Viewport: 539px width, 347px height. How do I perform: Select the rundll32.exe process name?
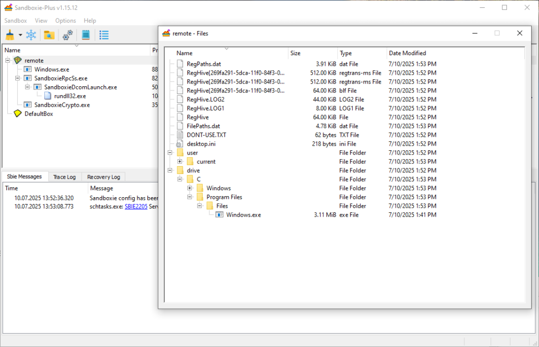(x=70, y=96)
